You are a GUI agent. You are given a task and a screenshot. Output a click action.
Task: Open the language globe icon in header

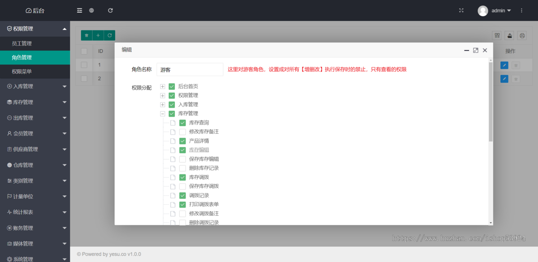(x=91, y=10)
